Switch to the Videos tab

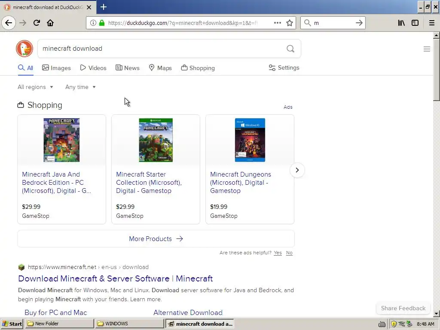tap(93, 68)
